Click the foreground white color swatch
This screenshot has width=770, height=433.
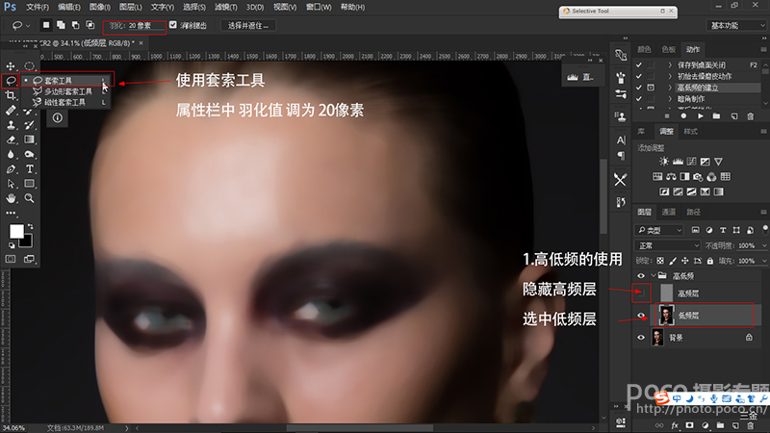click(x=16, y=231)
